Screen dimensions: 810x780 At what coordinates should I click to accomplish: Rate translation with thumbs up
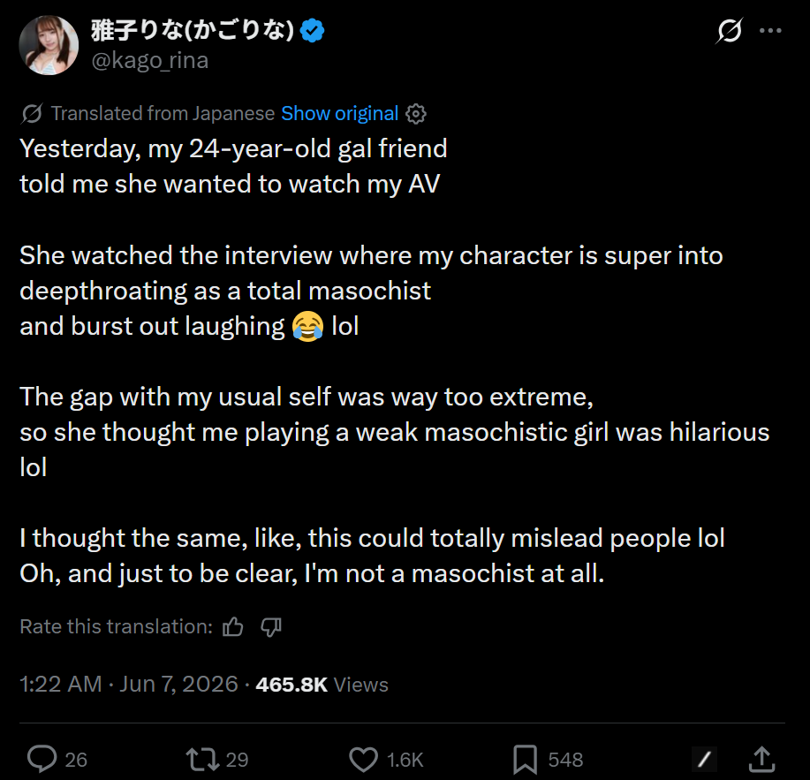tap(232, 626)
